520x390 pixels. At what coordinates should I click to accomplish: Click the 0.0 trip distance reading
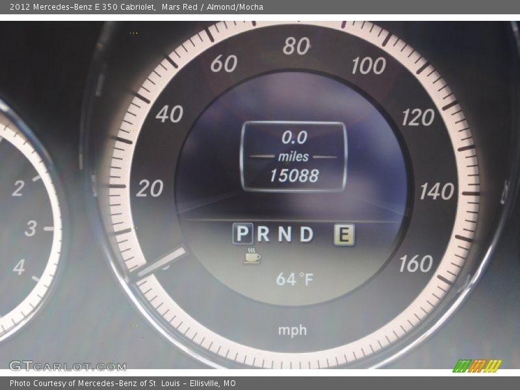click(294, 137)
